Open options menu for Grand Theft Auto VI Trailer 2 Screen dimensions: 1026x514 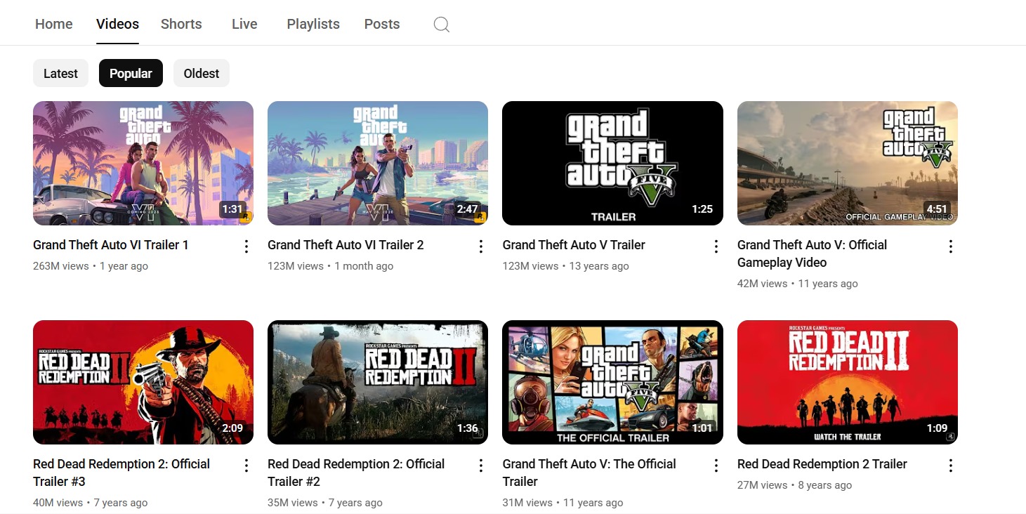[481, 246]
